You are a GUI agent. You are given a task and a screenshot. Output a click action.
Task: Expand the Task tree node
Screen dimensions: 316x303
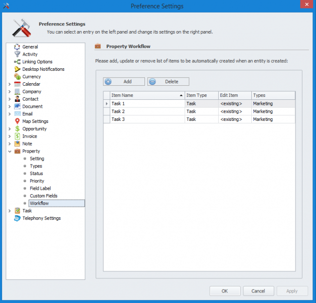click(10, 211)
